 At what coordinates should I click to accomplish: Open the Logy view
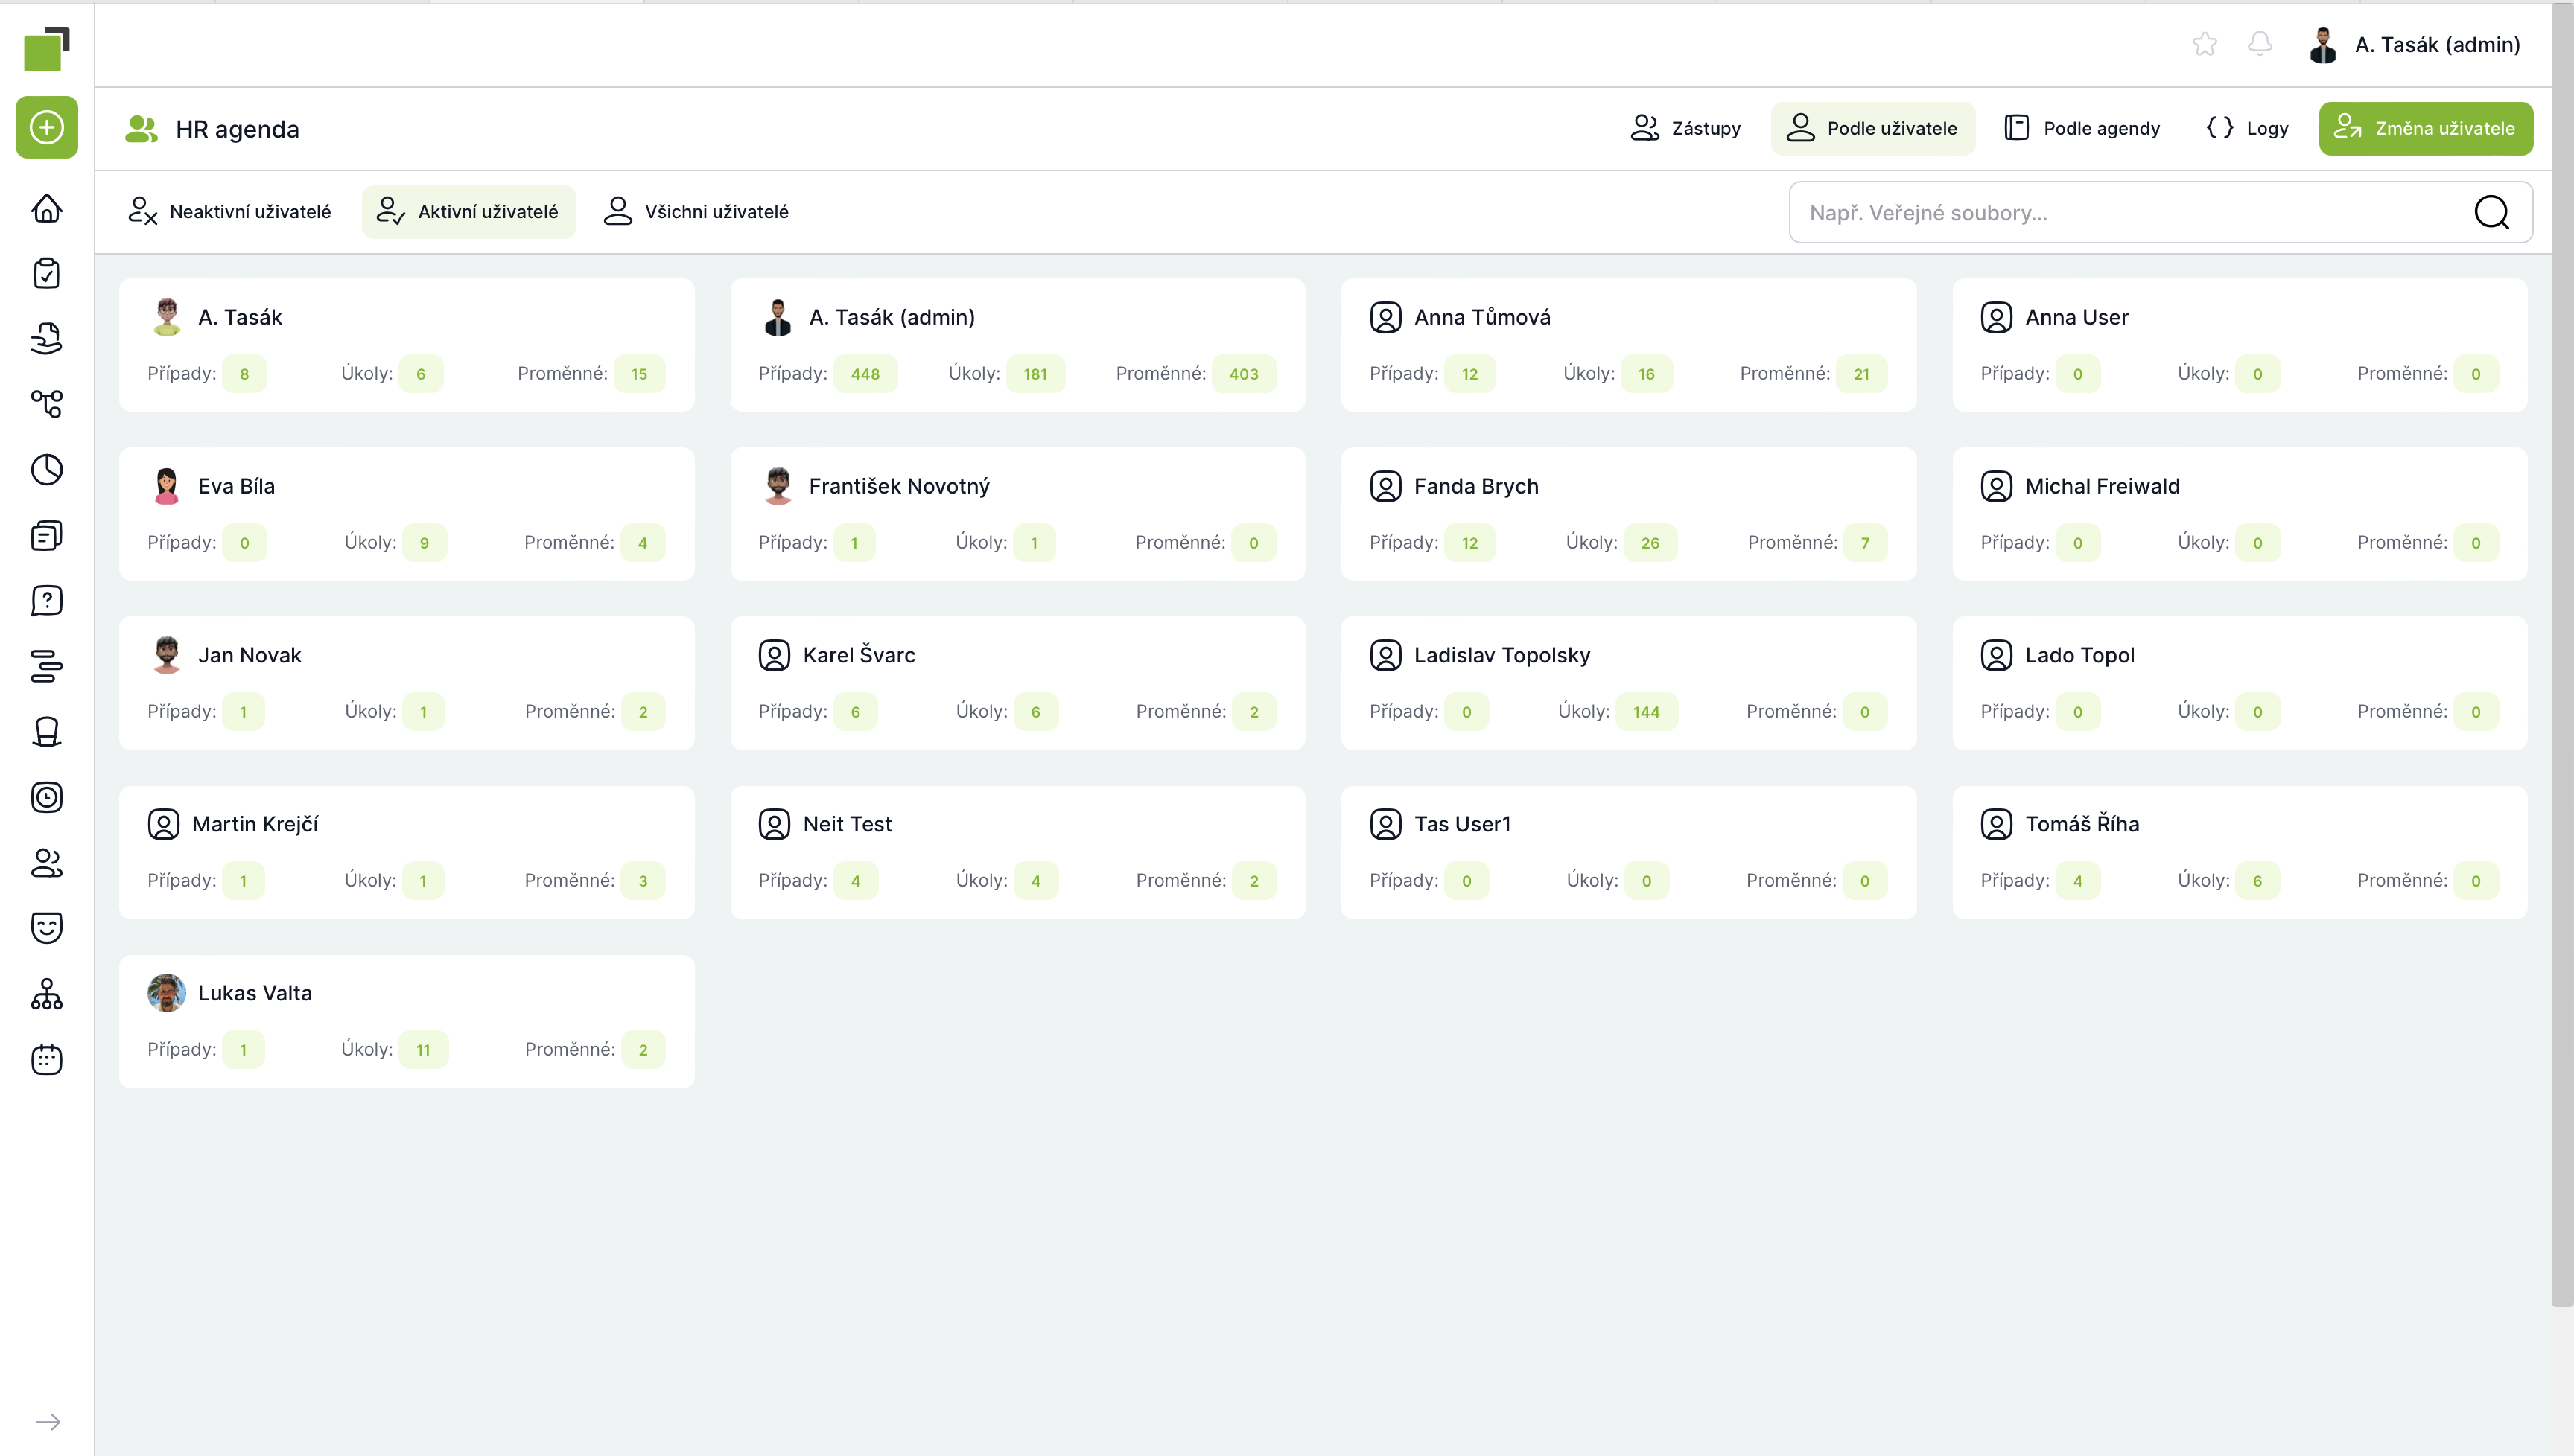pyautogui.click(x=2247, y=128)
